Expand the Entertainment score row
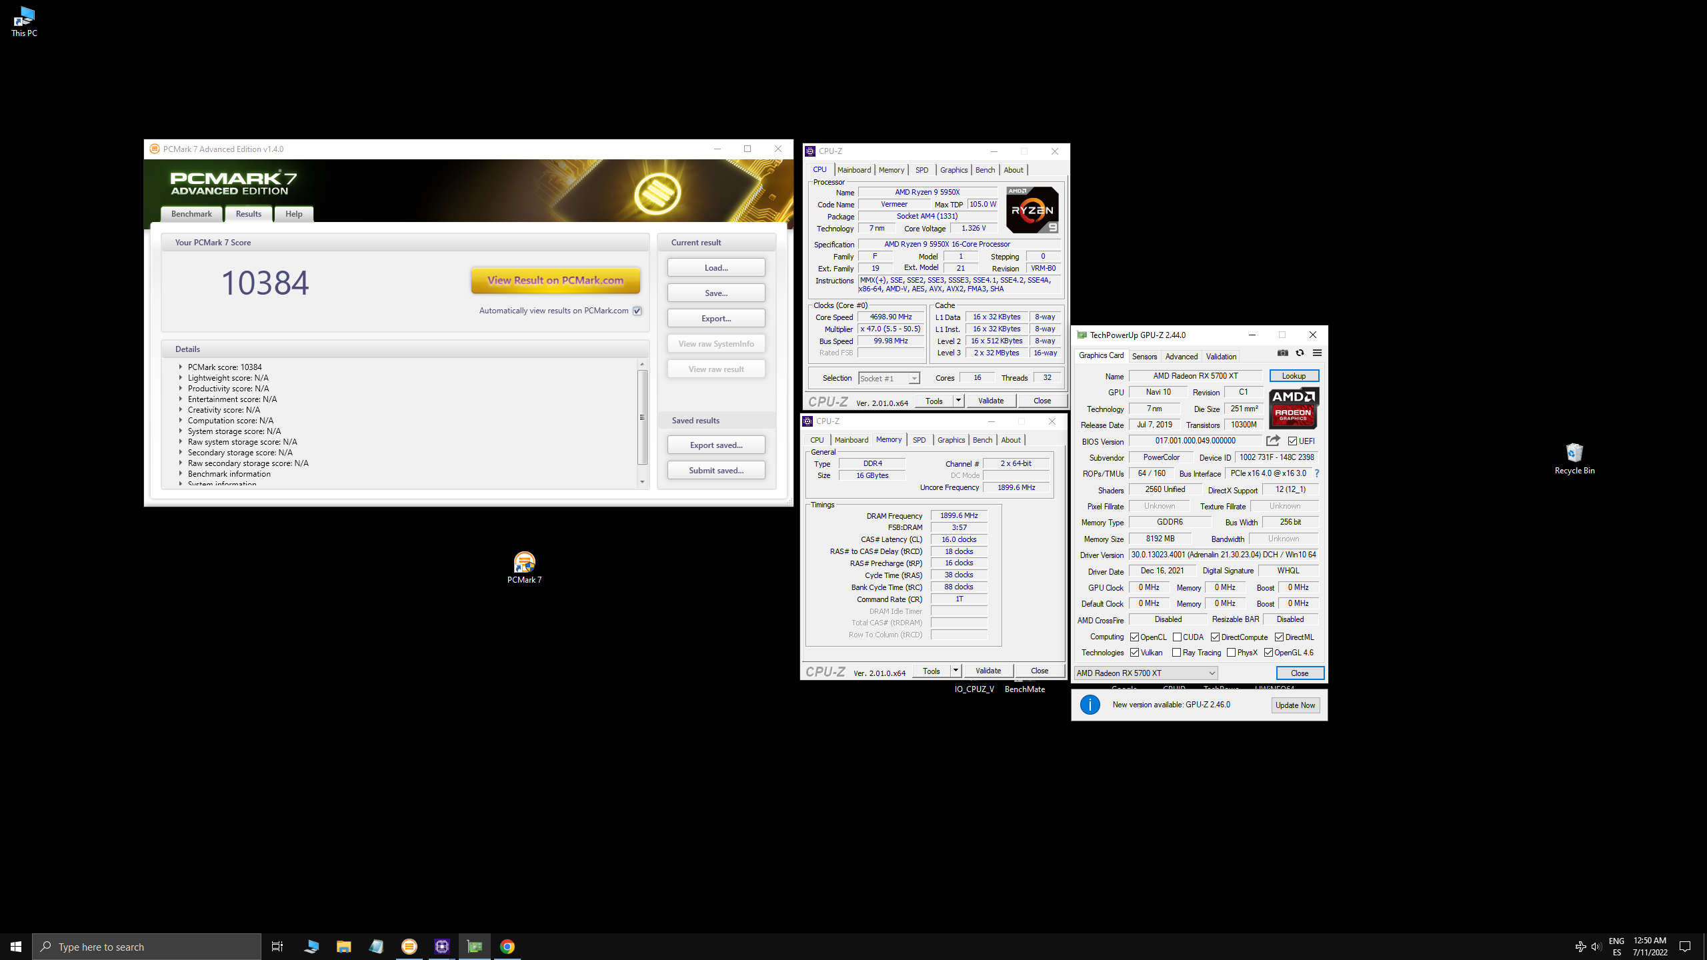The width and height of the screenshot is (1707, 960). tap(180, 399)
